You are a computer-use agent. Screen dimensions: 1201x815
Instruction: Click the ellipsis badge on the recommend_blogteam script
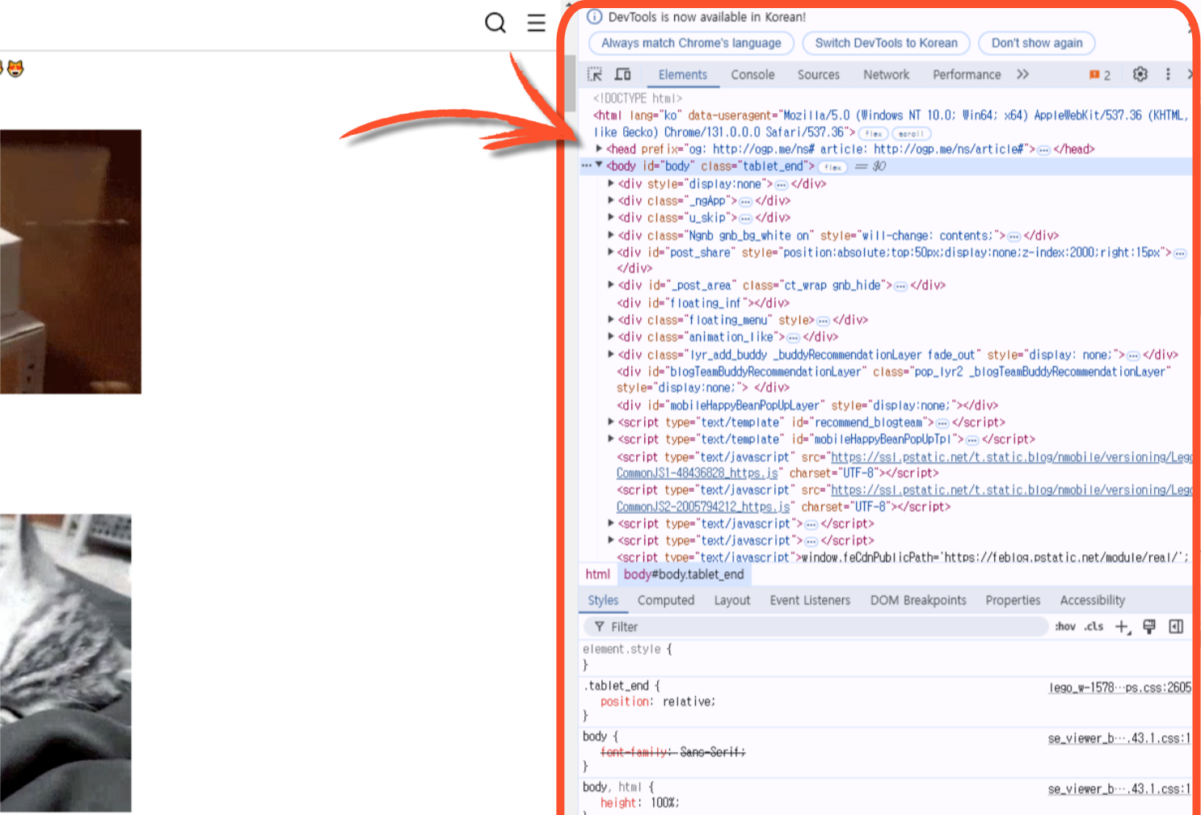942,423
